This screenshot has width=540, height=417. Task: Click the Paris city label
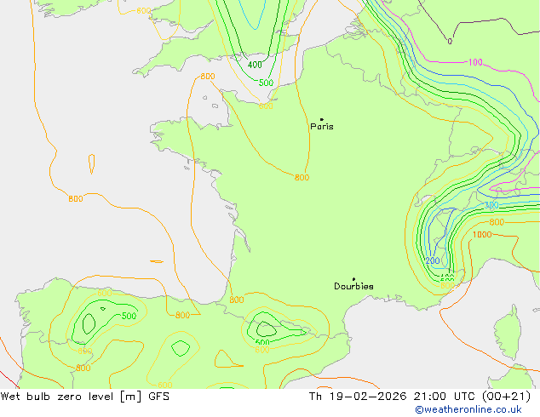click(322, 127)
